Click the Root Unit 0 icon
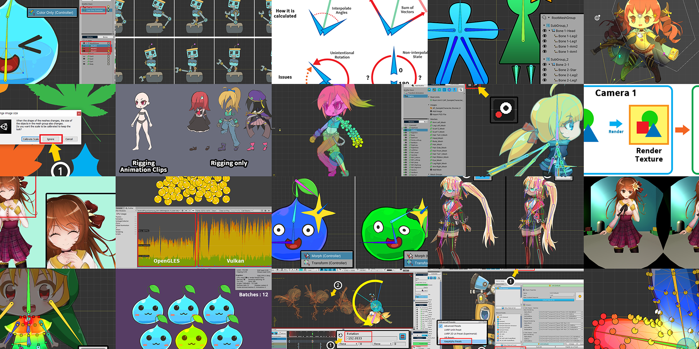Screen dimensions: 699x349 [431, 100]
